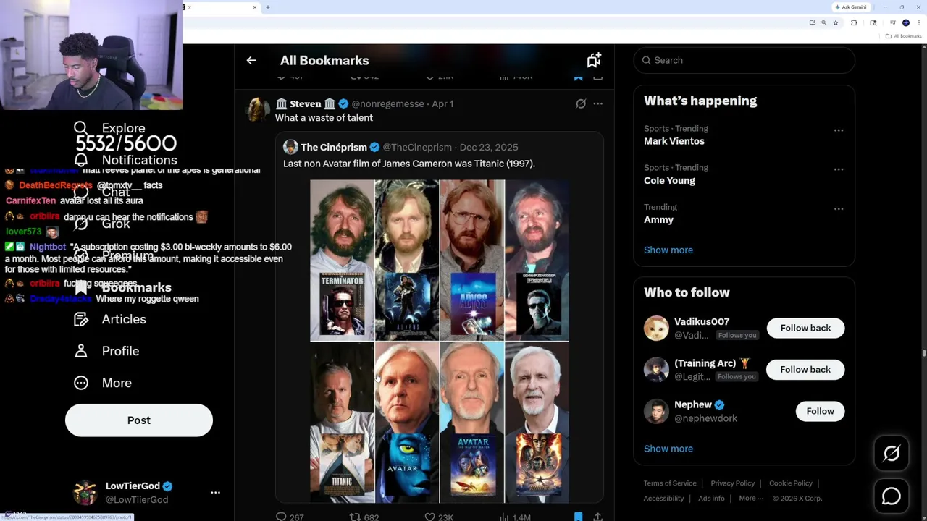Follow Nephew

tap(820, 411)
